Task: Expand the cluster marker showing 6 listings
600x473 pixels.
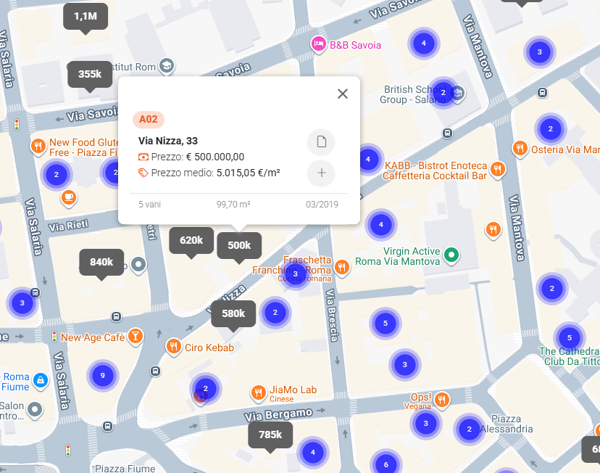Action: [x=386, y=464]
